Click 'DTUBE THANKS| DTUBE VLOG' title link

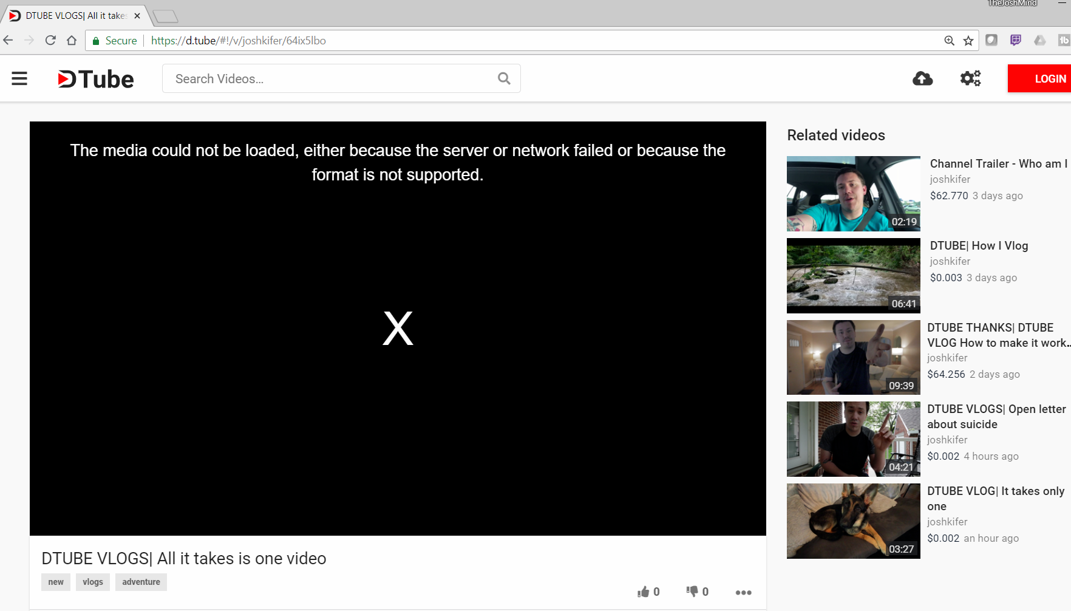tap(998, 335)
